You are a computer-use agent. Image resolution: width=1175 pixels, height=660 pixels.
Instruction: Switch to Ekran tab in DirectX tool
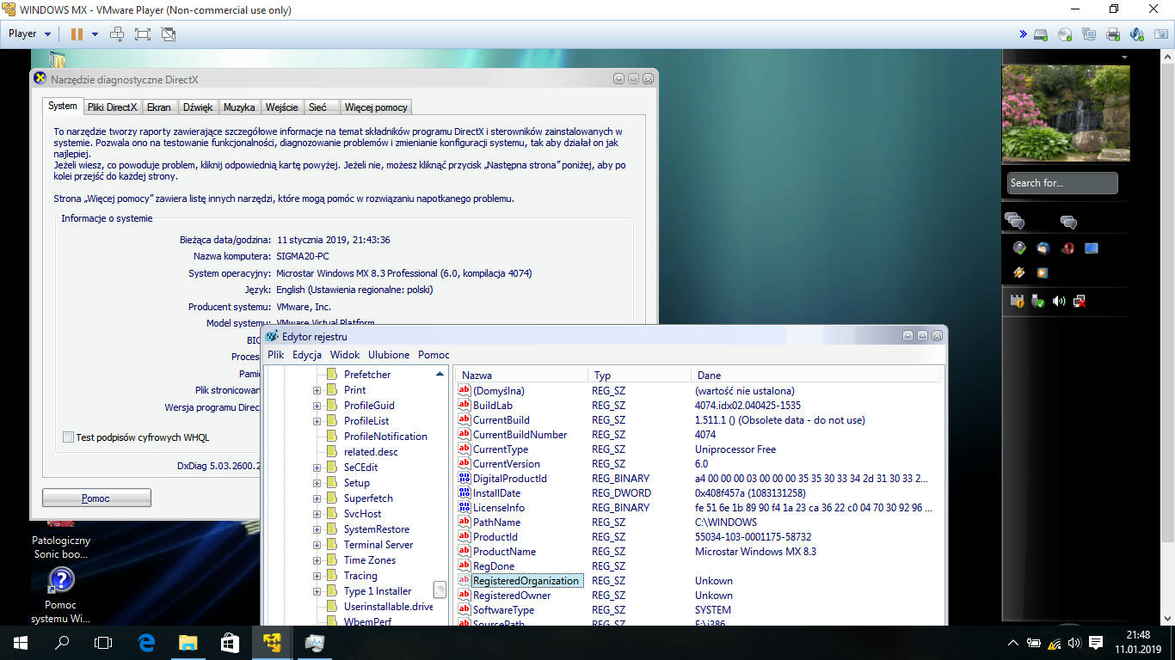[x=159, y=107]
